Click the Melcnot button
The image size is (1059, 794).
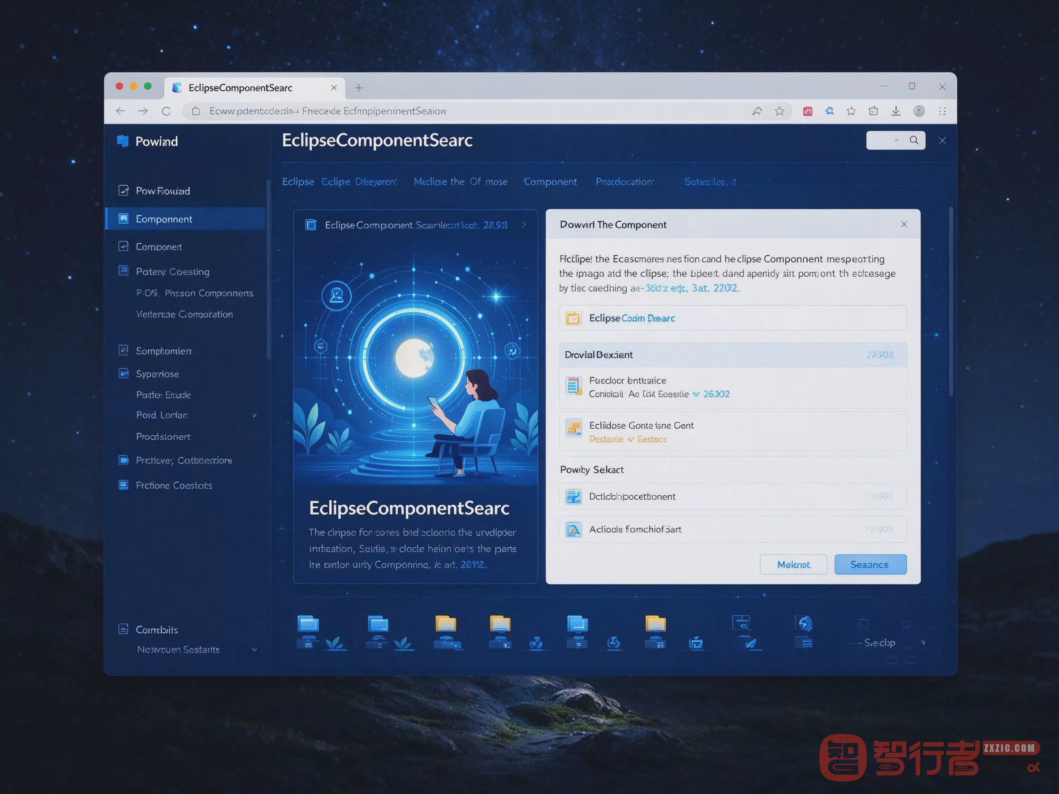click(793, 565)
